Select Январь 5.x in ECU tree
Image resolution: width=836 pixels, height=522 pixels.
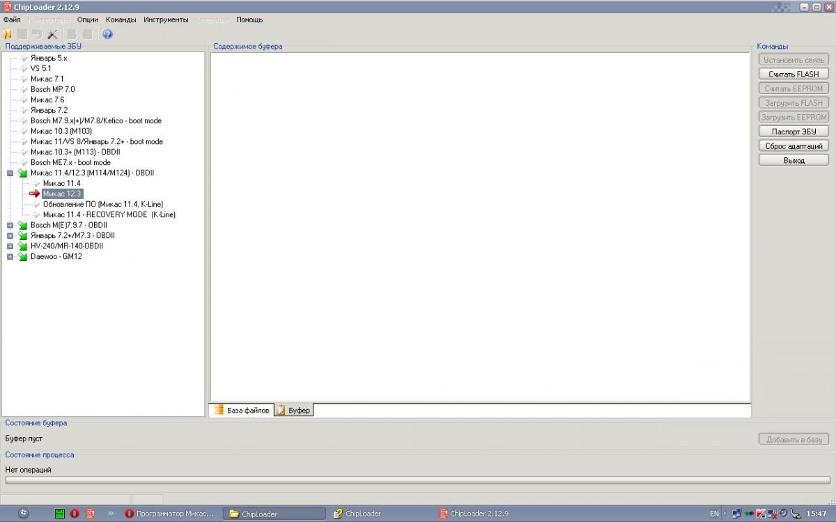(49, 58)
